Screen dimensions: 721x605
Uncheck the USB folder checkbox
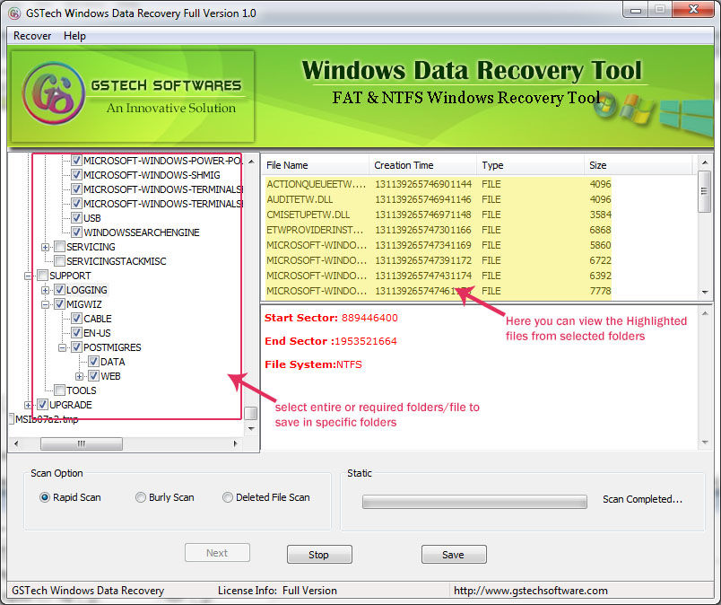77,218
